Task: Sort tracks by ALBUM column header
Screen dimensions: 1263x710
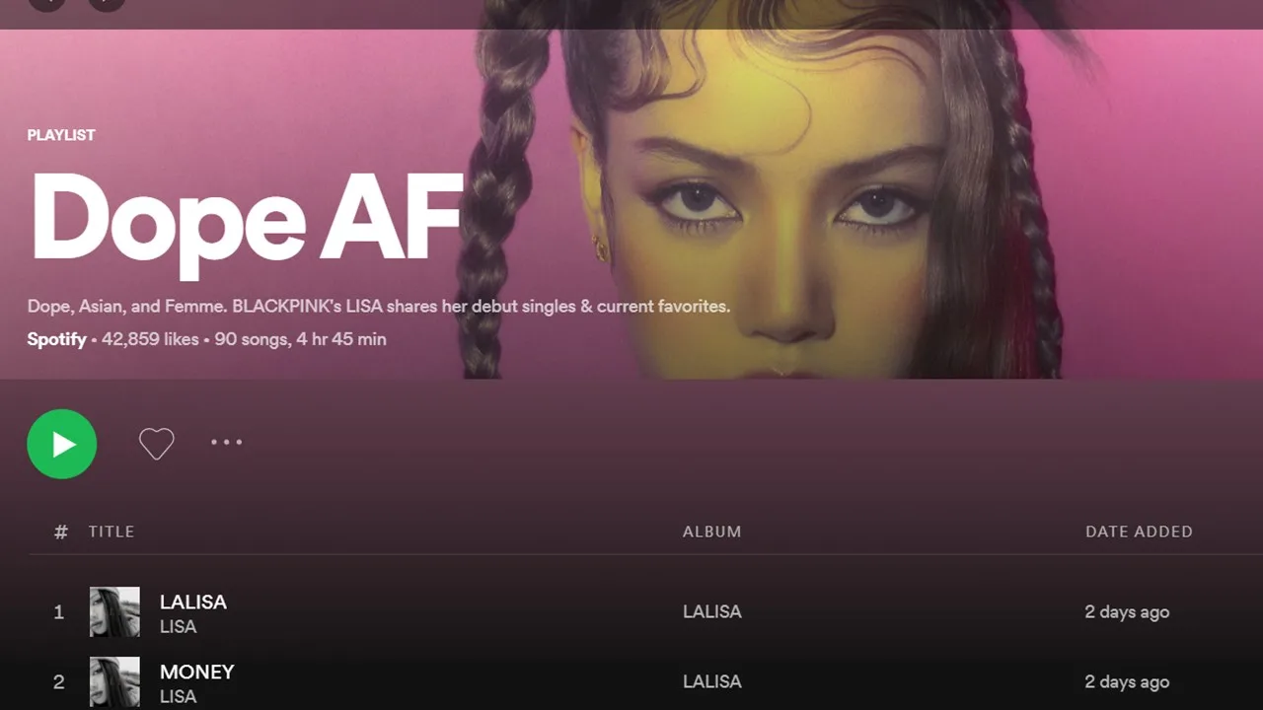Action: [x=711, y=532]
